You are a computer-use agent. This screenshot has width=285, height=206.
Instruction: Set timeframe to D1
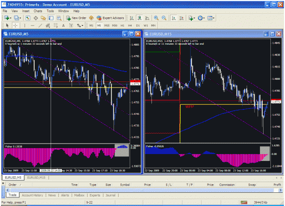(138, 26)
